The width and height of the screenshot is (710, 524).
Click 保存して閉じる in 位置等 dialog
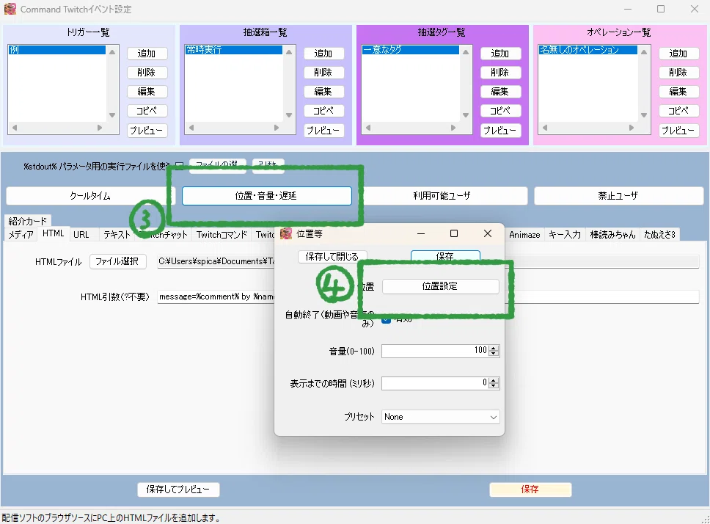[332, 256]
